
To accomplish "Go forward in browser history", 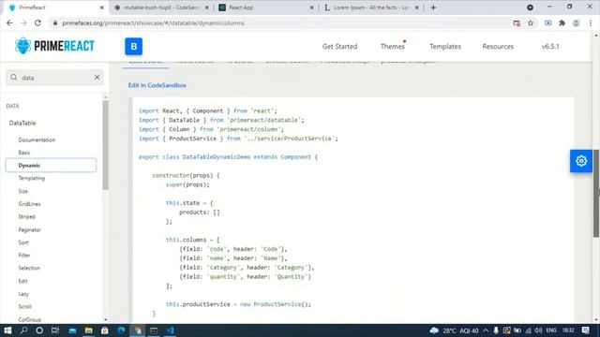I will [x=23, y=22].
